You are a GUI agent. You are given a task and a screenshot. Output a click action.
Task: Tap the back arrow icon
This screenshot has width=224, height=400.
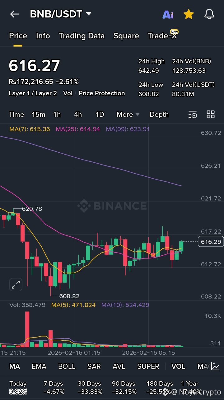[x=14, y=14]
